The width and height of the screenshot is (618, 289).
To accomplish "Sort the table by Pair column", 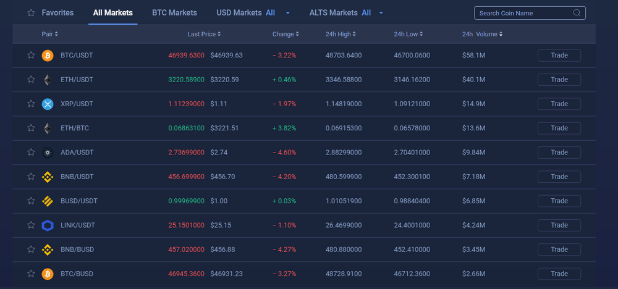I will 49,34.
